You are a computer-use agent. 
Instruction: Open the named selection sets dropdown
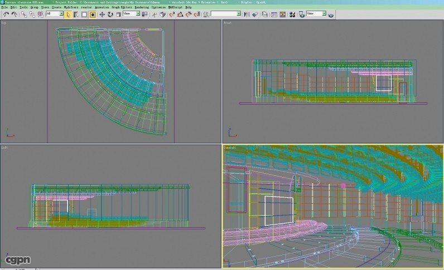click(226, 13)
